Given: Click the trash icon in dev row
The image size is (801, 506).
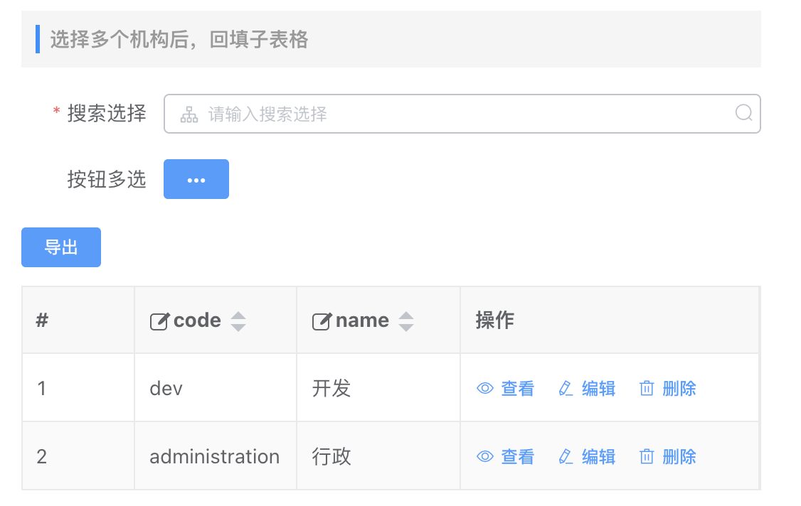Looking at the screenshot, I should pyautogui.click(x=647, y=389).
